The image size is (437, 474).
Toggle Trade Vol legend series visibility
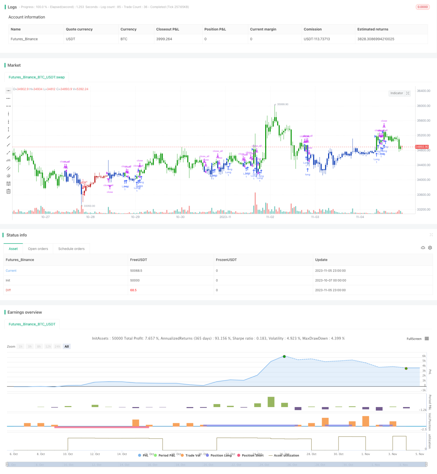tap(190, 455)
